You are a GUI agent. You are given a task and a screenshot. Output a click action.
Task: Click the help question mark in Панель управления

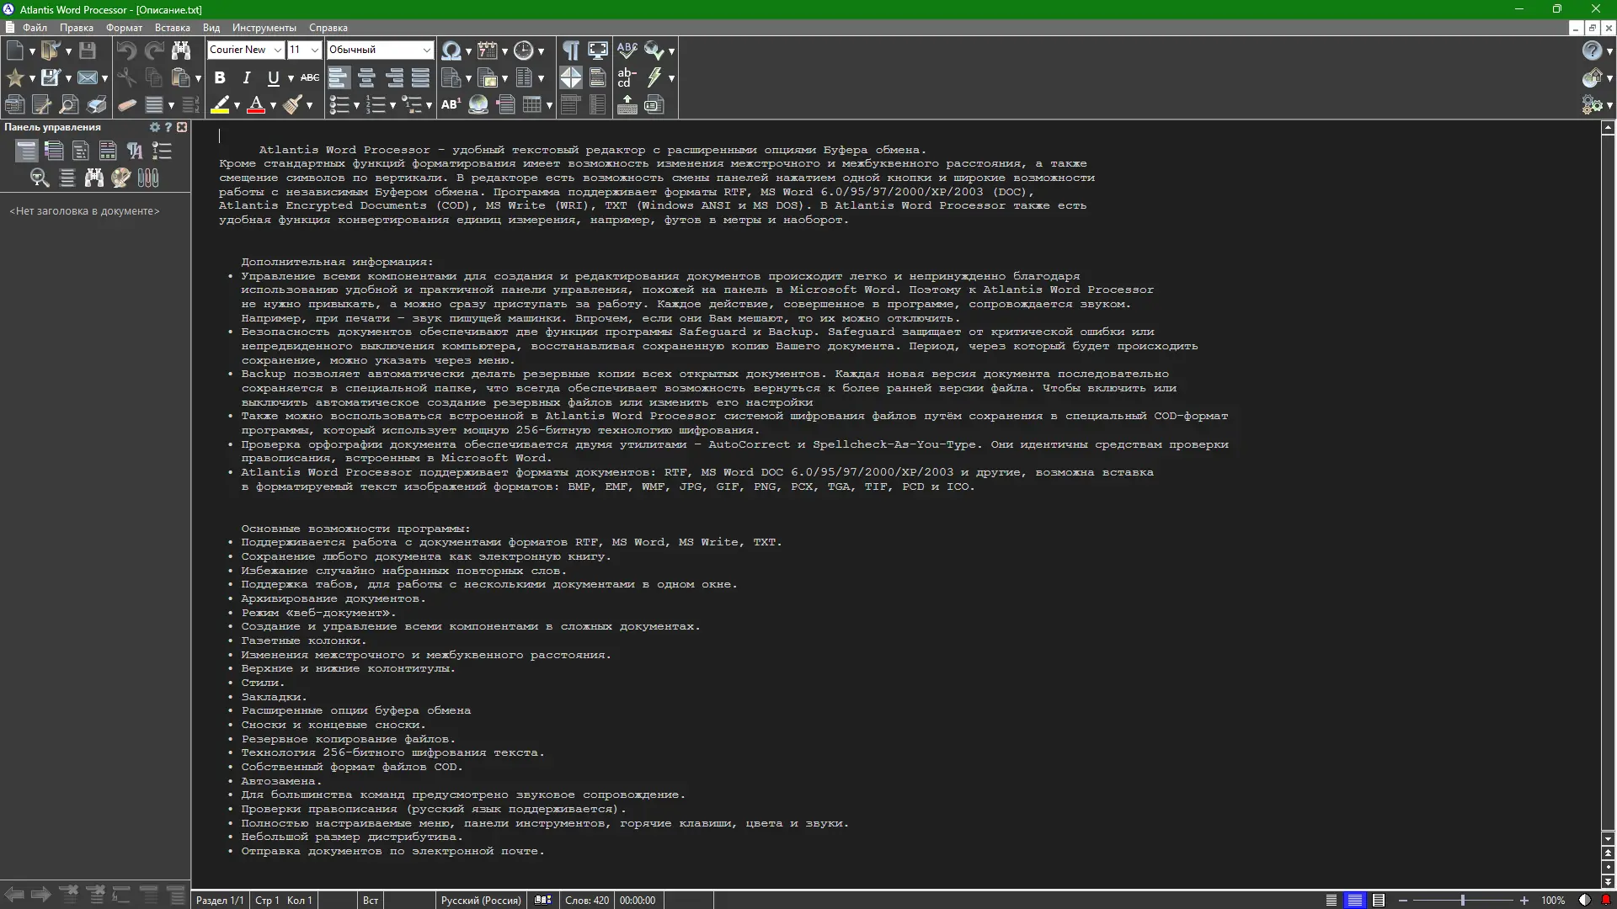[x=168, y=127]
